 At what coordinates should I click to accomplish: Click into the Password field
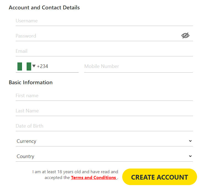coord(97,36)
